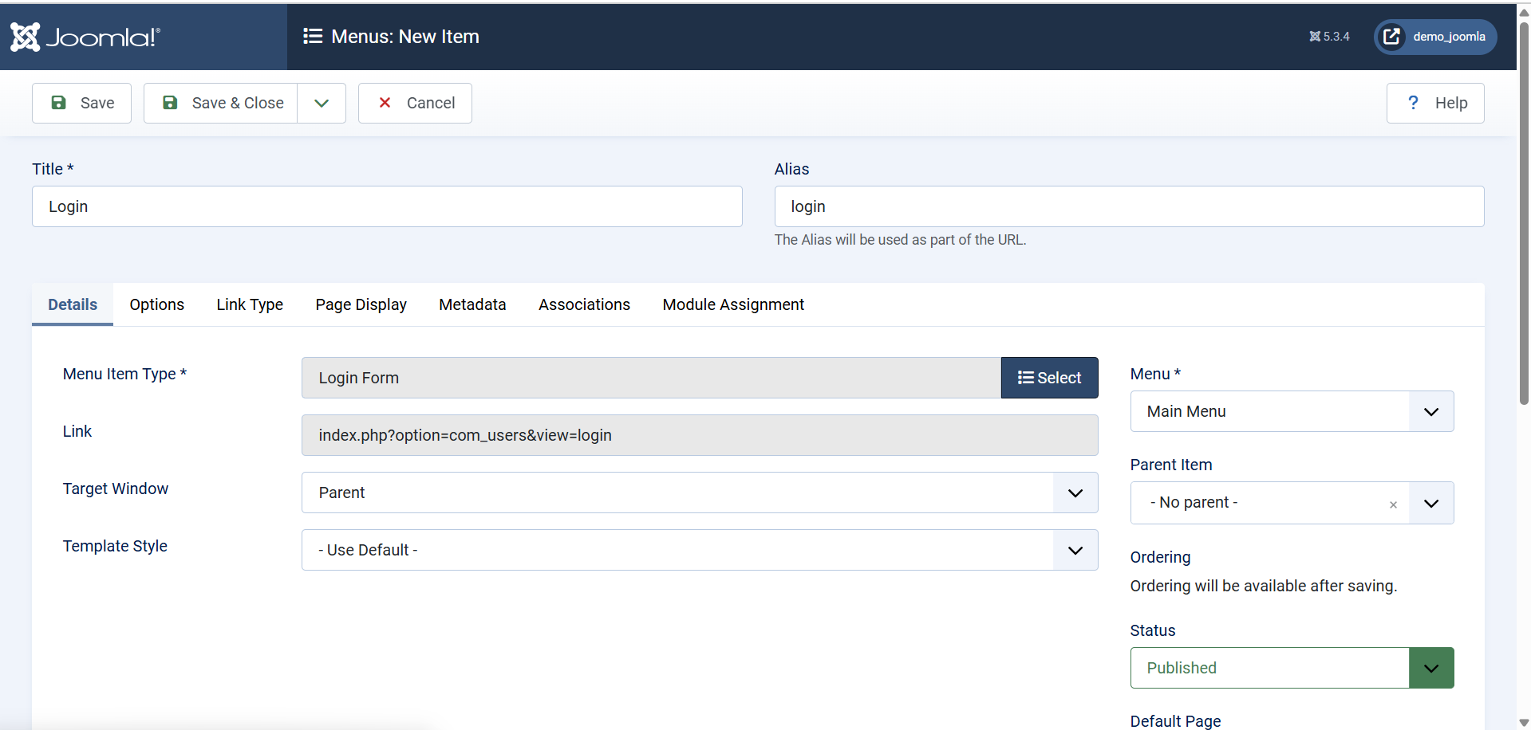This screenshot has width=1531, height=730.
Task: Click the Joomla 5.3.4 version indicator
Action: pyautogui.click(x=1329, y=37)
